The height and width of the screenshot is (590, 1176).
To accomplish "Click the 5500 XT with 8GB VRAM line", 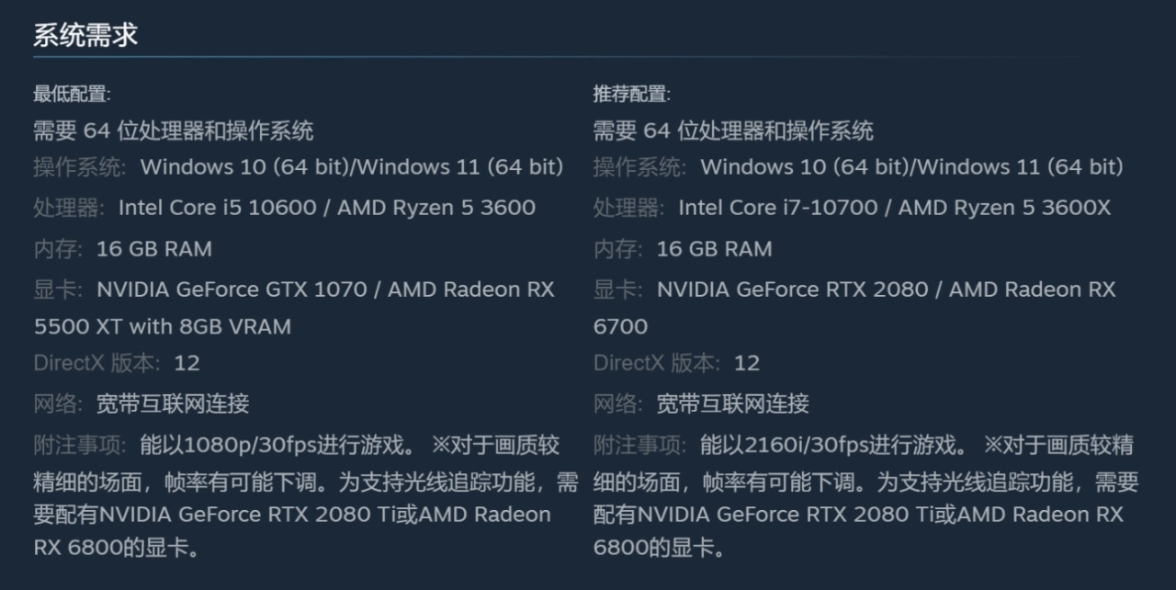I will coord(163,327).
